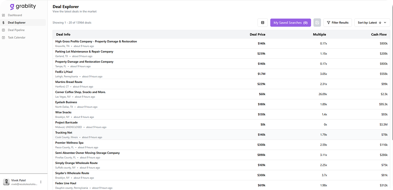Toggle the table view layout icon button
This screenshot has width=393, height=190.
click(263, 23)
